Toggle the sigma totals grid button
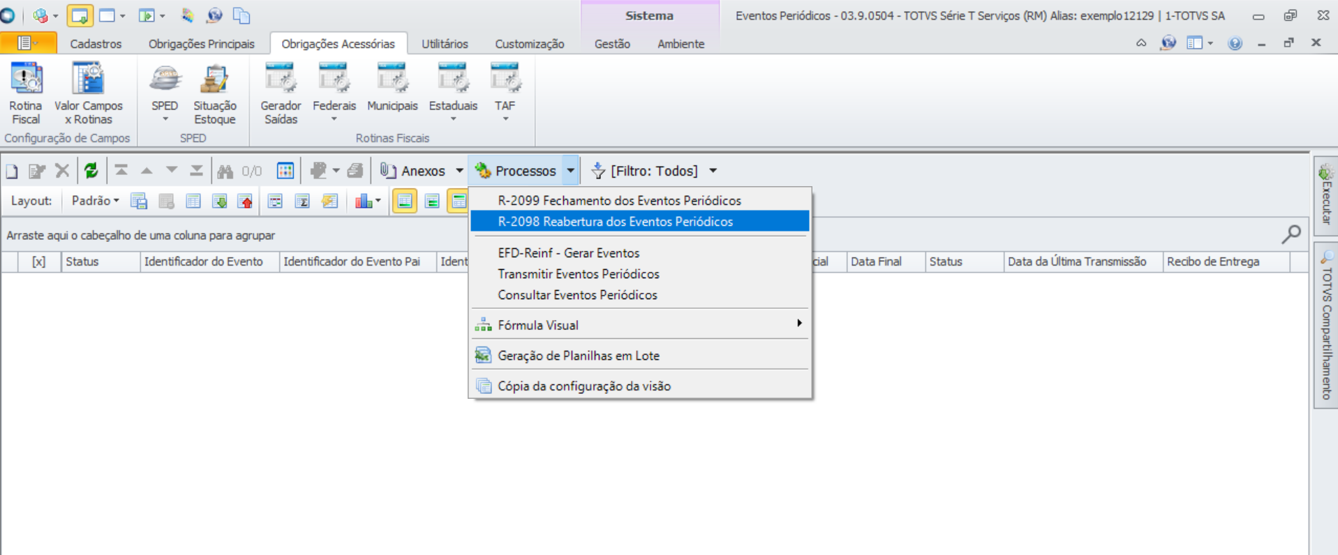 coord(302,202)
